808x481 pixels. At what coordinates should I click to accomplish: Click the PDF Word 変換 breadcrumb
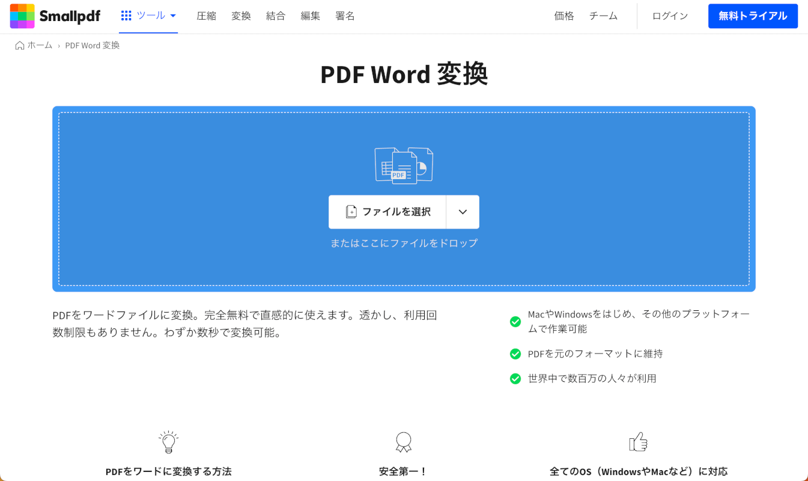click(93, 46)
